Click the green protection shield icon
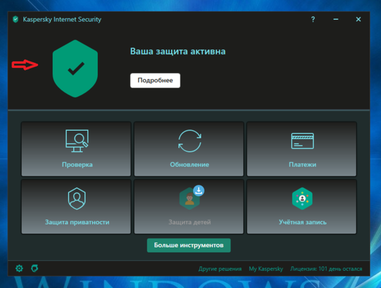Screen dimensions: 381x288 [75, 69]
